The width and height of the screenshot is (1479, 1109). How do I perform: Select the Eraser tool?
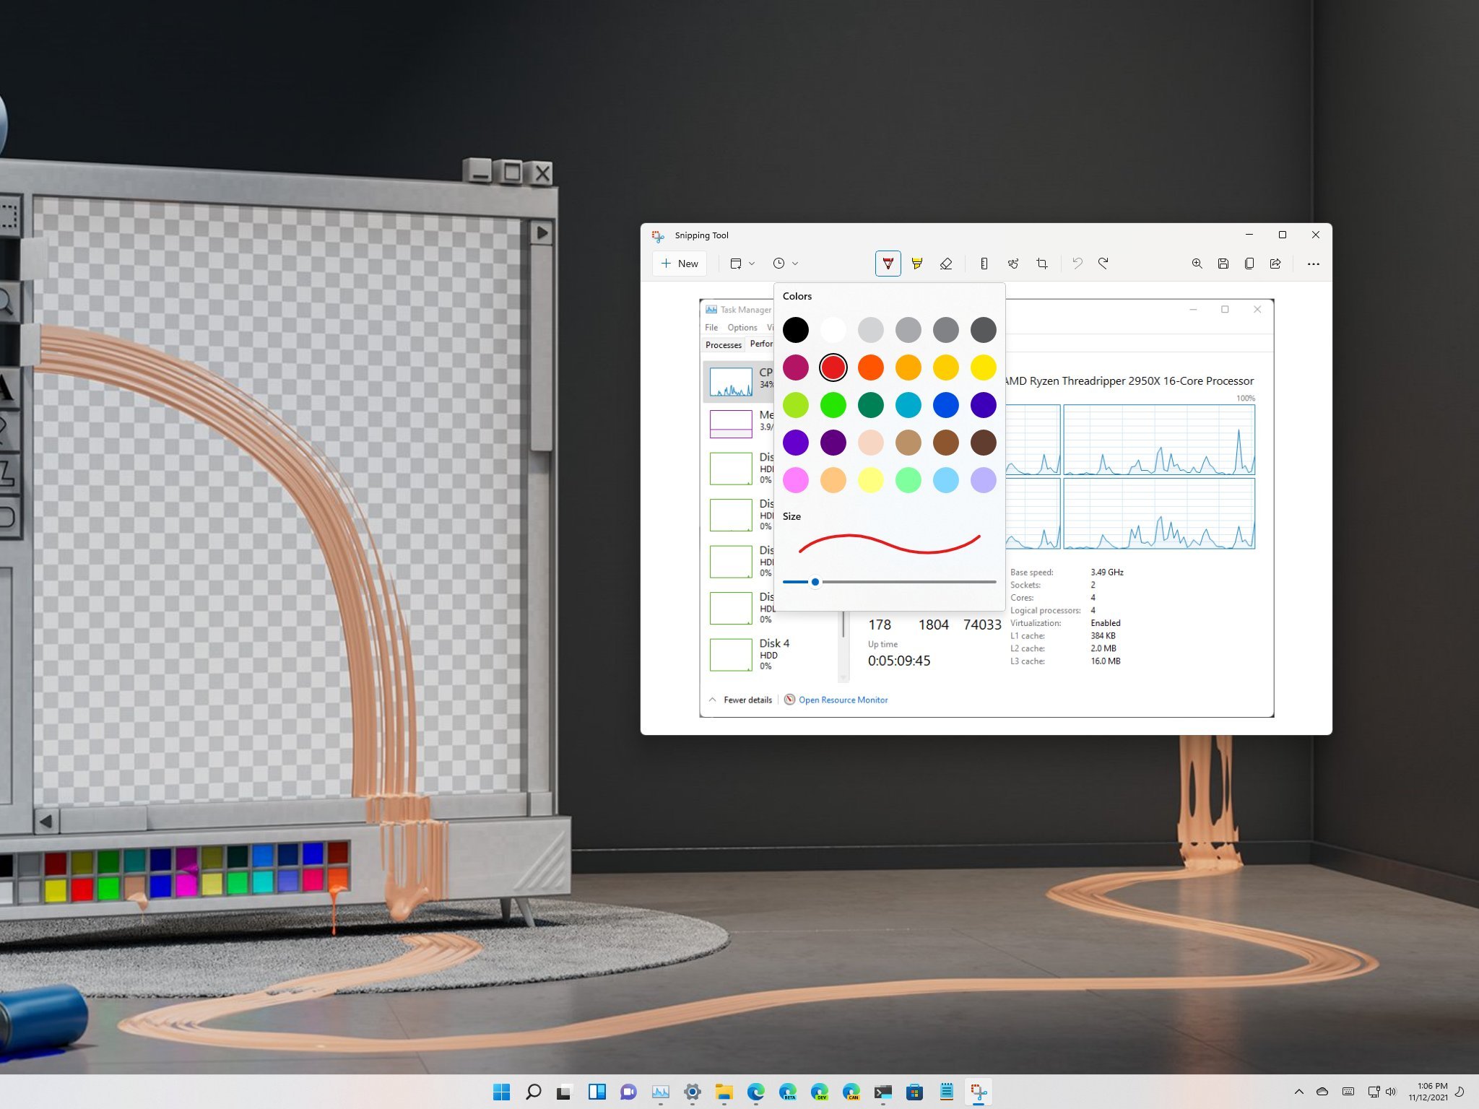[946, 264]
